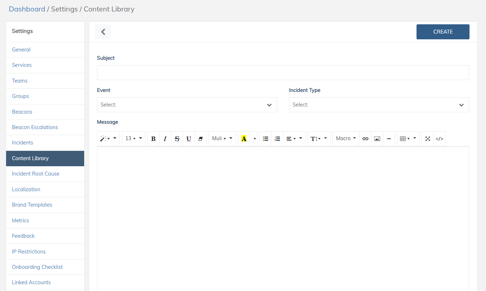
Task: Expand the Event select dropdown
Action: [x=187, y=105]
